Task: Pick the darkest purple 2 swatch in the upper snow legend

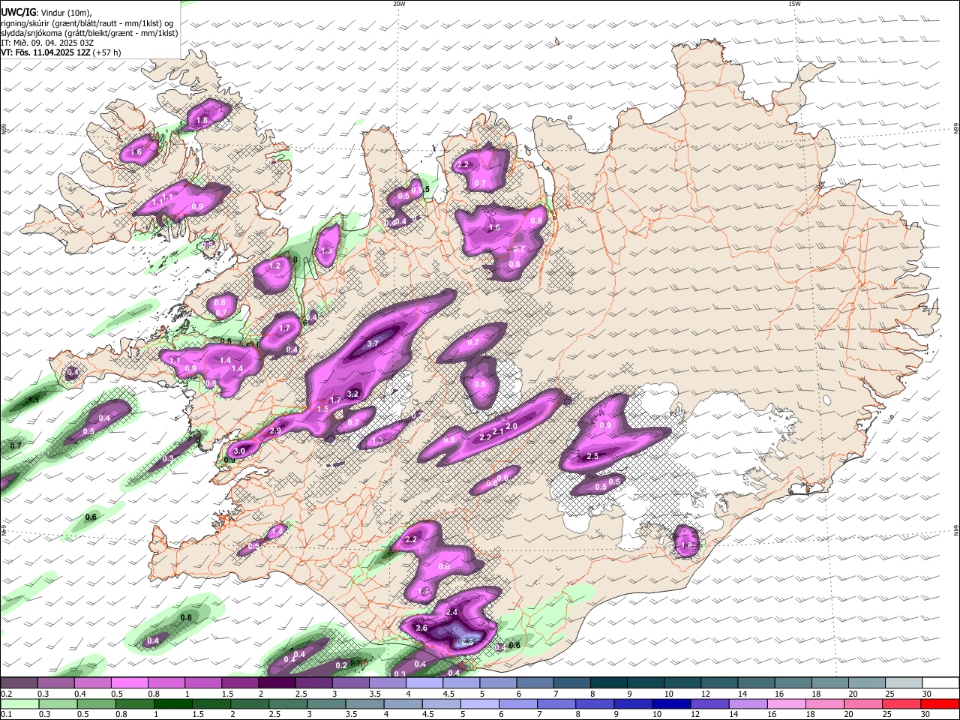Action: tap(277, 683)
